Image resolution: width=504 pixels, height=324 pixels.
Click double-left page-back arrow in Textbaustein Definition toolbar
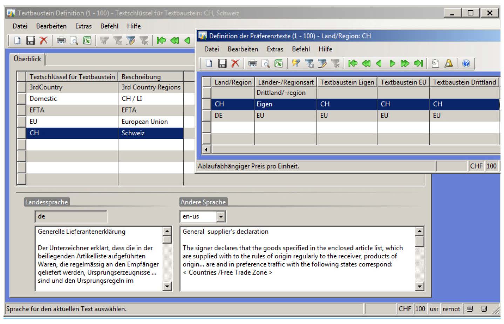[175, 40]
